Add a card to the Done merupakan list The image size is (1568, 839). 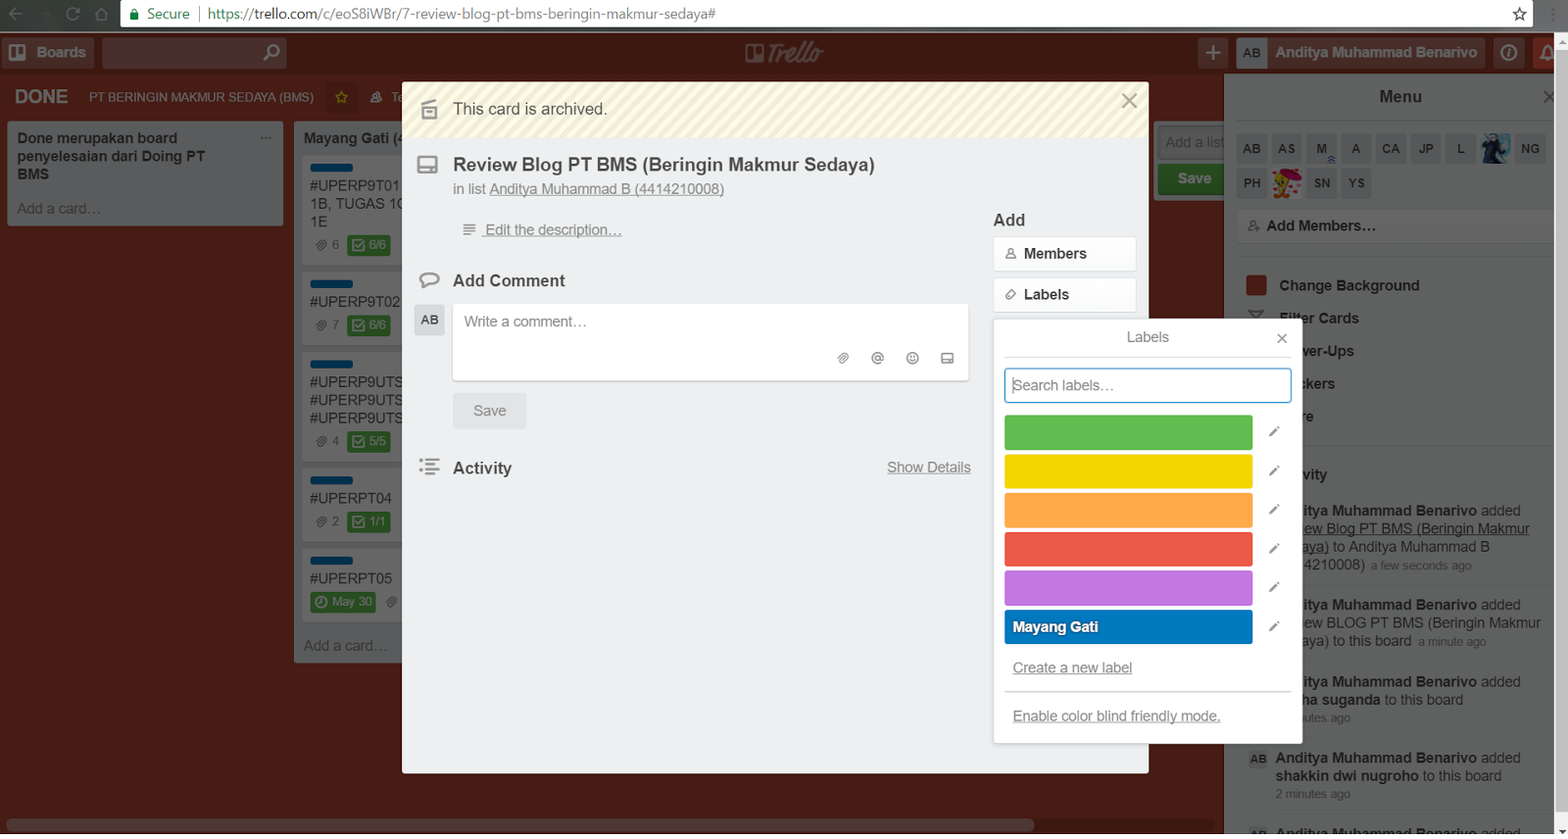[x=59, y=209]
